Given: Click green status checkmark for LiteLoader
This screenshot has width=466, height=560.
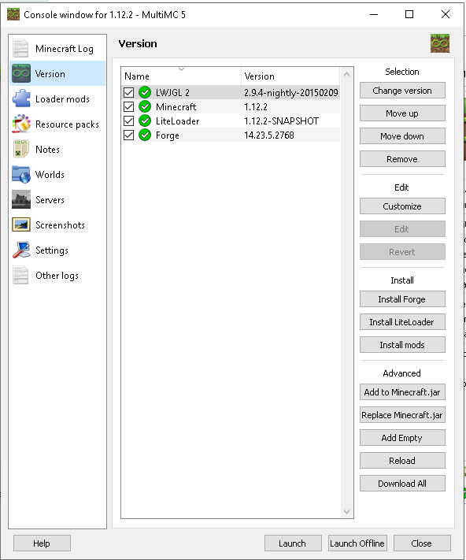Looking at the screenshot, I should [145, 121].
